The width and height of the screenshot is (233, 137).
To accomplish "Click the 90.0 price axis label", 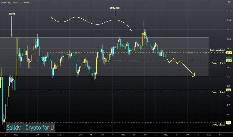I will (x=229, y=115).
